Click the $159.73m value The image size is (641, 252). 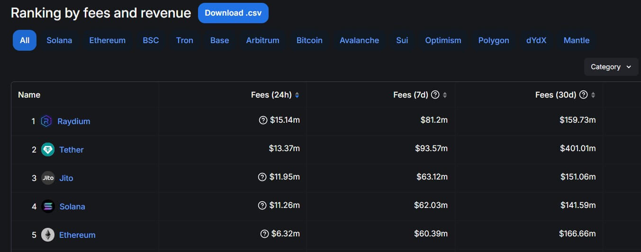click(578, 120)
